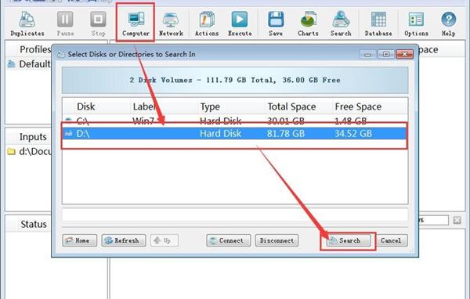Select the Computer toolbar icon

tap(136, 23)
